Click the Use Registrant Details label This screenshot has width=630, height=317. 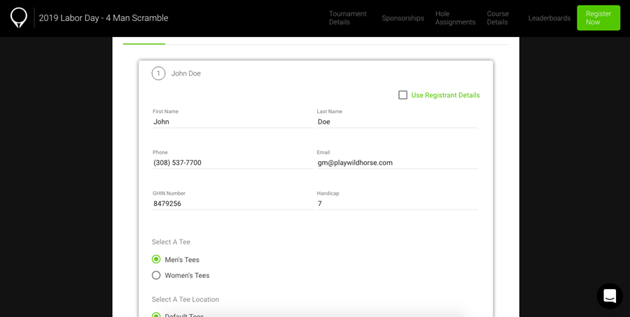[445, 95]
